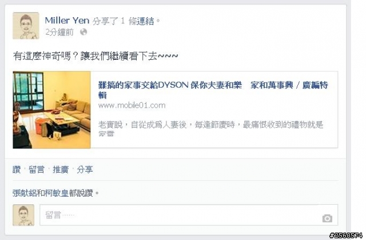Open Miller Yen profile name link
The width and height of the screenshot is (366, 240).
click(x=67, y=21)
